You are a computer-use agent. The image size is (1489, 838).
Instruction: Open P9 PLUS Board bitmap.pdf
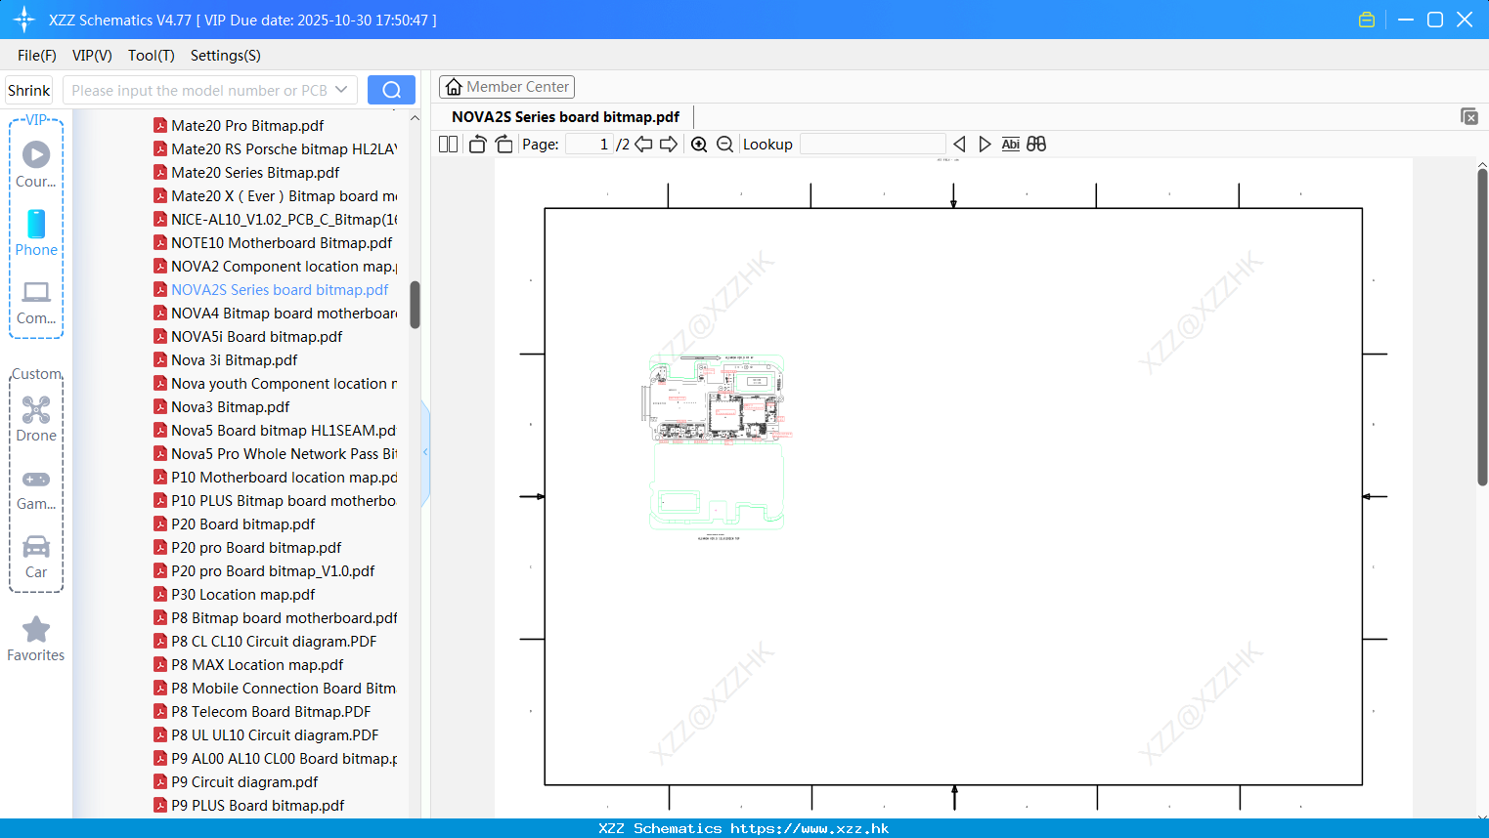click(x=257, y=805)
